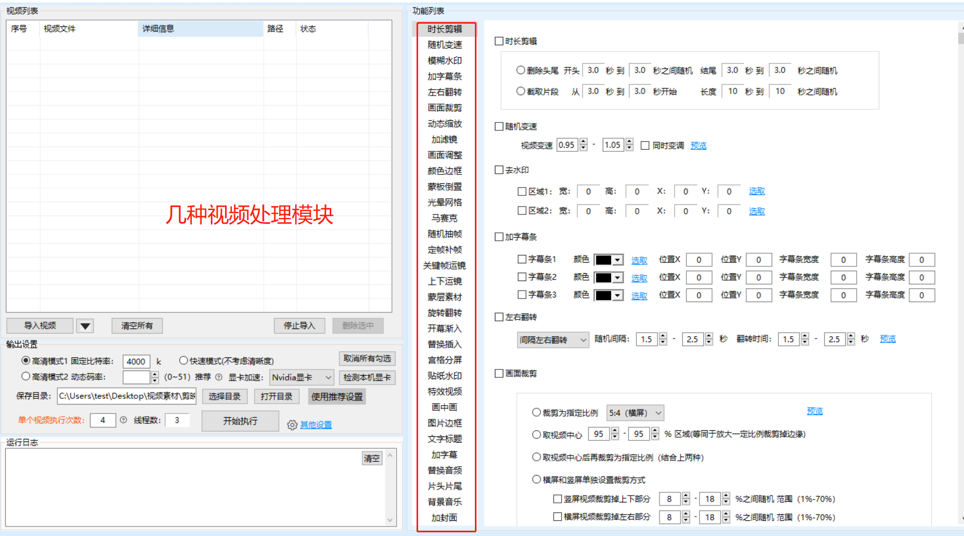Open 字幕条3 color dropdown
The height and width of the screenshot is (536, 964).
[x=608, y=295]
